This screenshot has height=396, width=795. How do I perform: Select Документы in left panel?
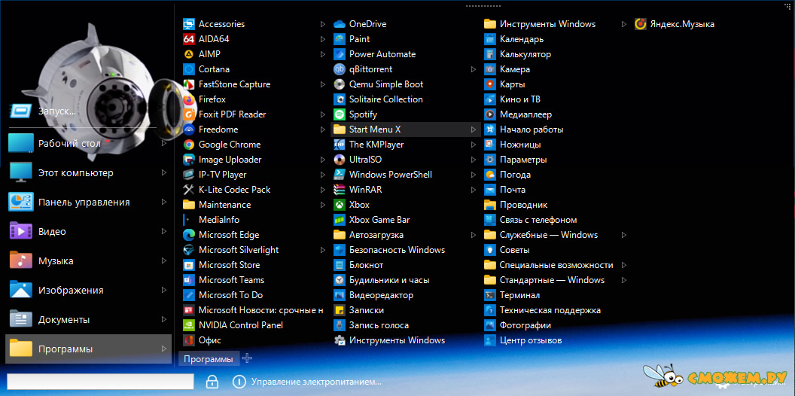click(x=88, y=320)
